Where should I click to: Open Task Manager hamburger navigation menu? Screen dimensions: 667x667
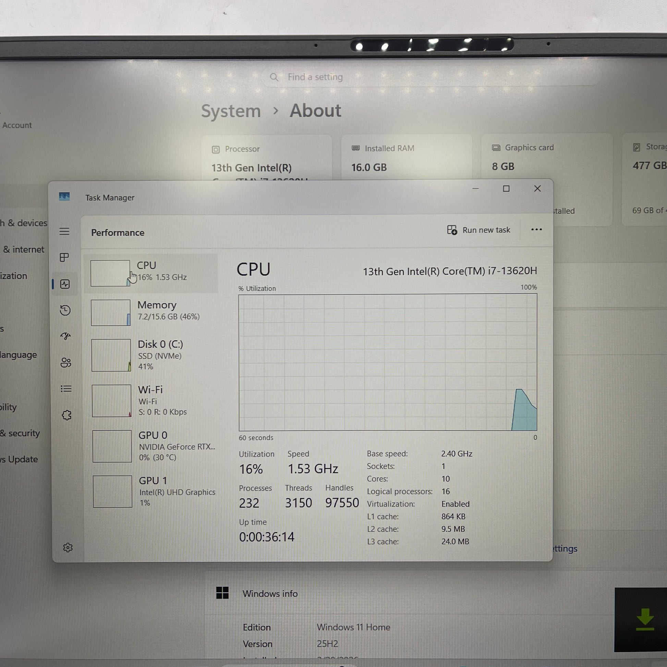(64, 231)
